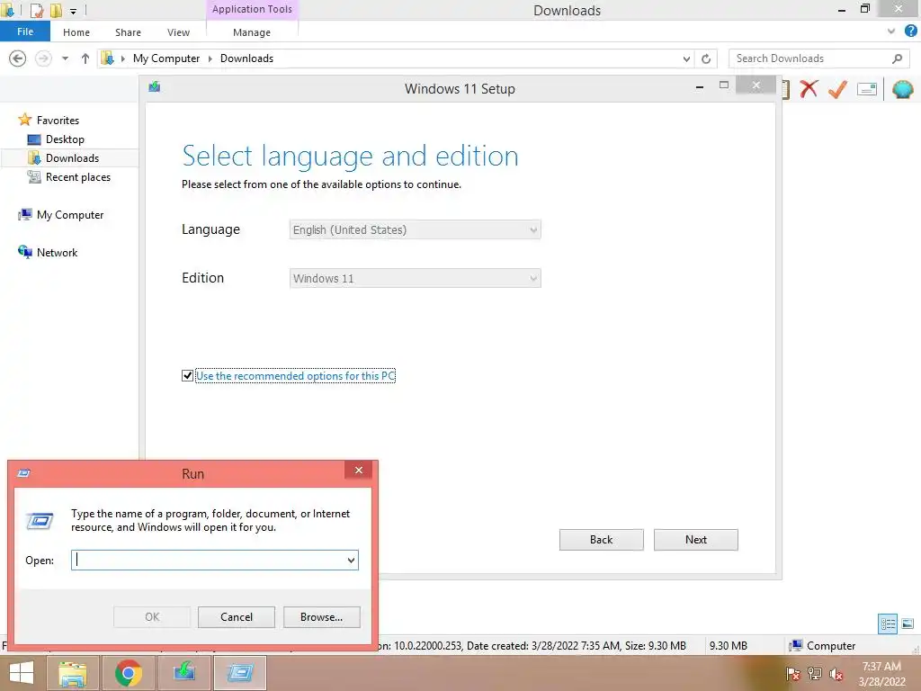
Task: Click the Properties quick access icon in title bar
Action: coord(36,10)
